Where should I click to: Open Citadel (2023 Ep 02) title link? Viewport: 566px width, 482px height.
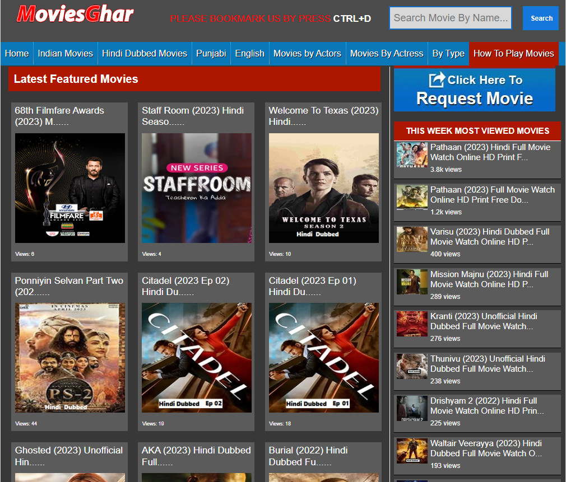click(185, 286)
